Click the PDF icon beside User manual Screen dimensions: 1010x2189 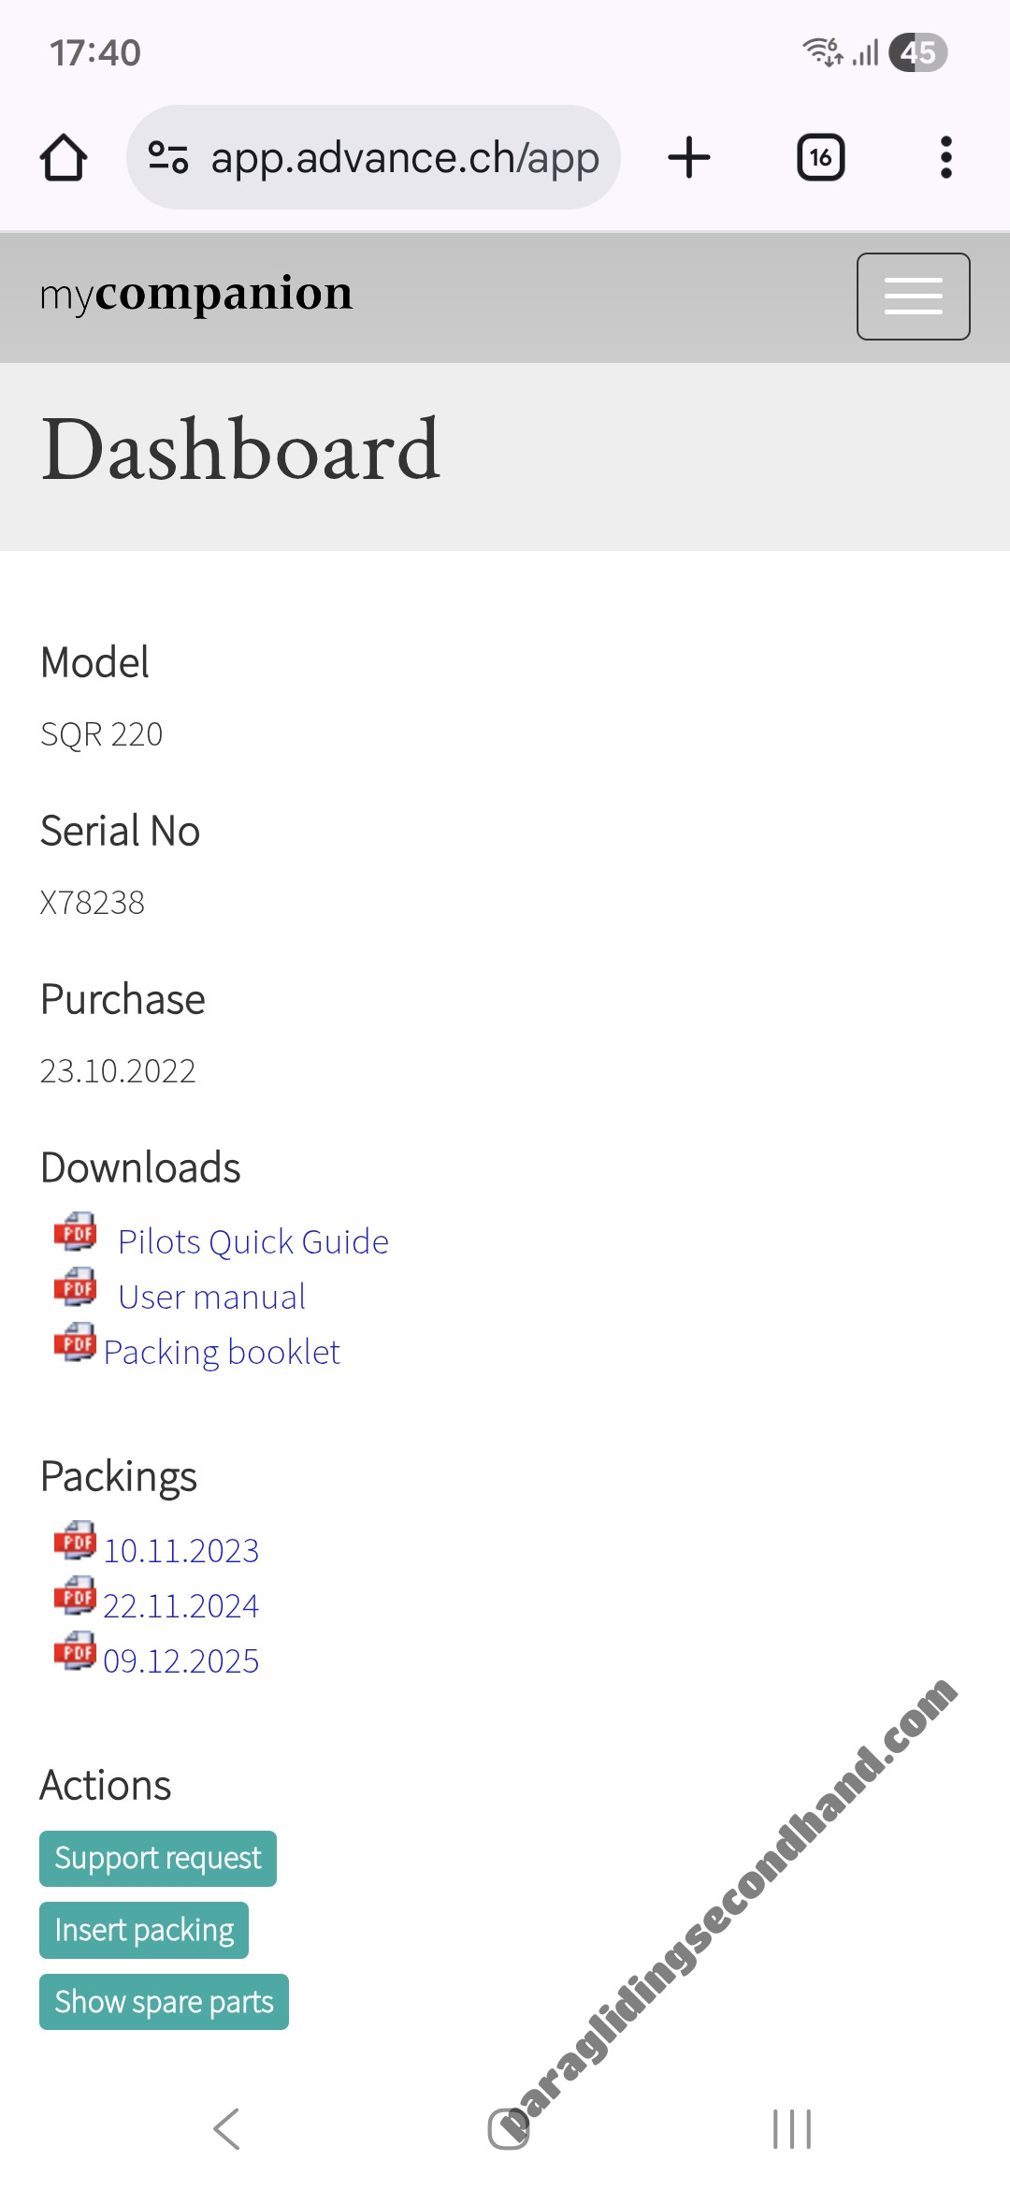[x=76, y=1288]
